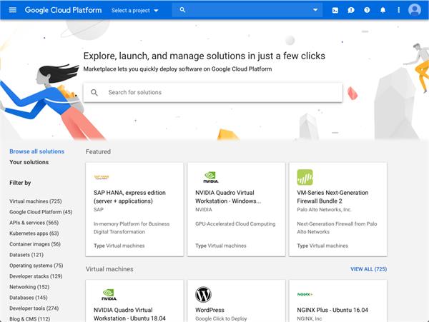Screen dimensions: 429x322
Task: Filter by Developer stacks (129)
Action: (x=36, y=276)
